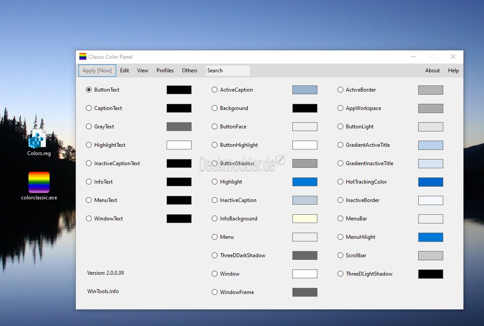484x326 pixels.
Task: Pick the yellow InfoBackground color swatch
Action: (305, 219)
